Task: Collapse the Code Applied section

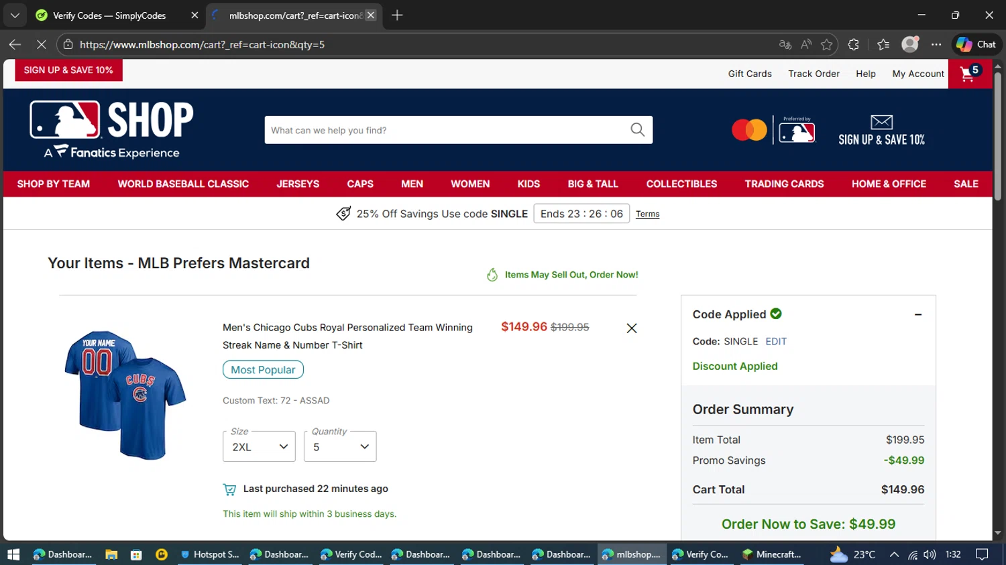Action: click(x=918, y=314)
